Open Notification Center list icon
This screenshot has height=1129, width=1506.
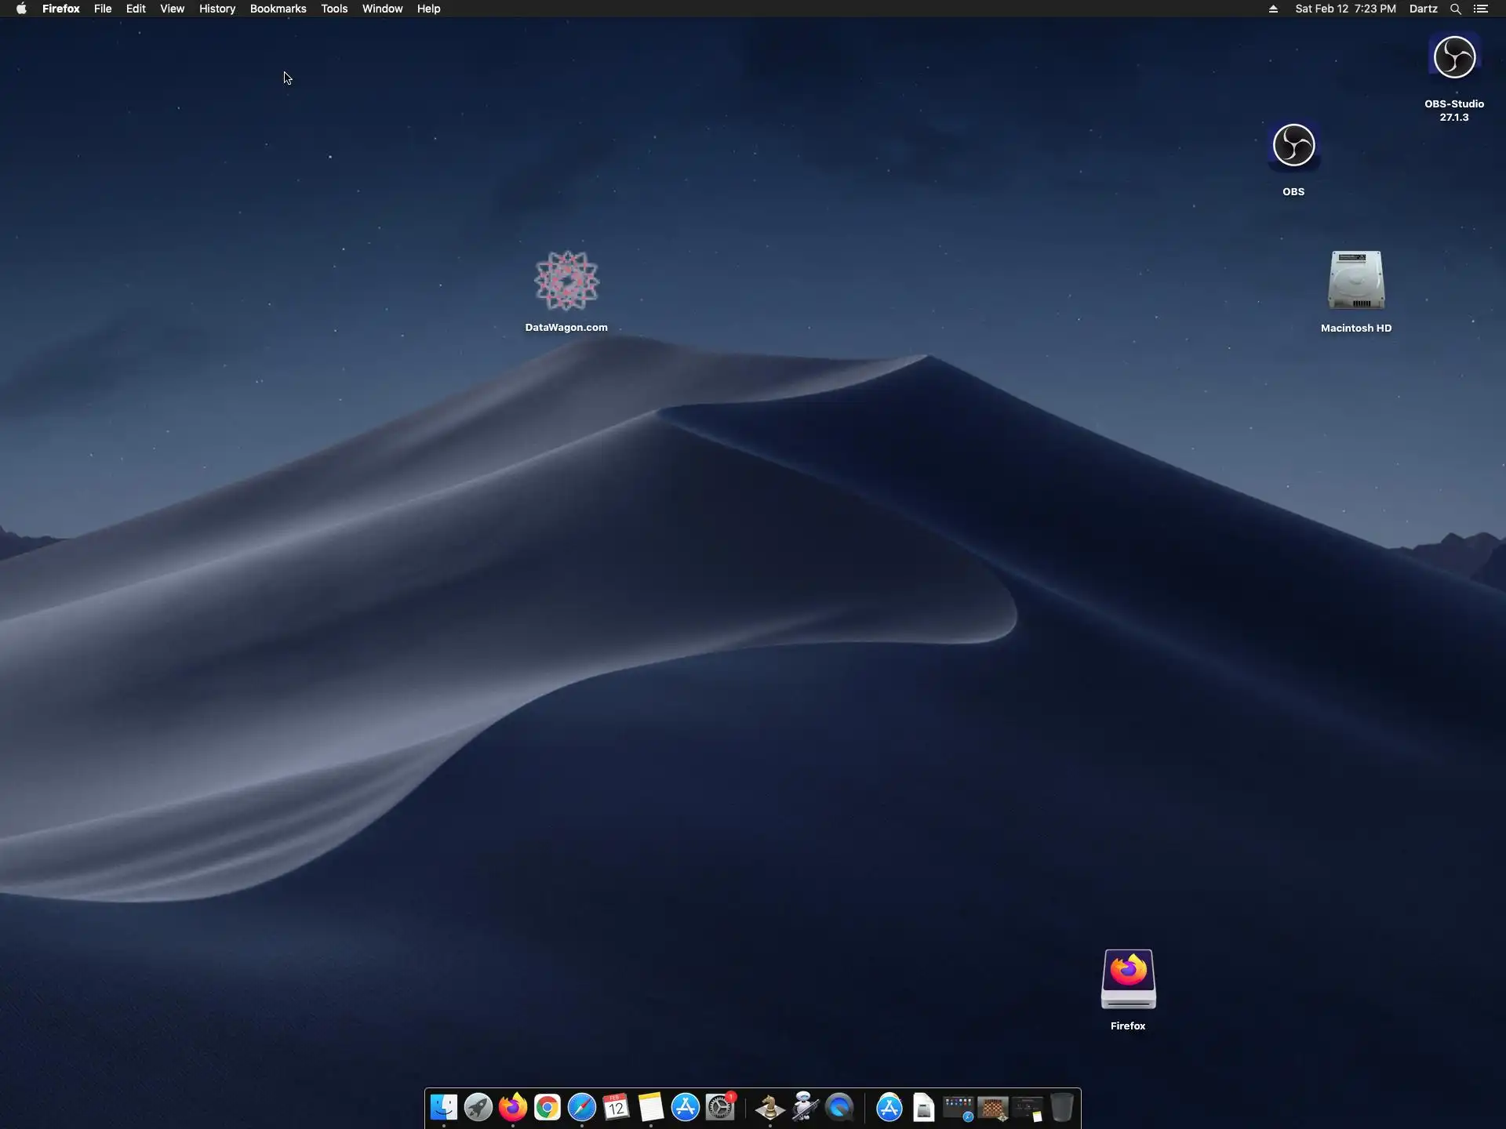click(1481, 9)
